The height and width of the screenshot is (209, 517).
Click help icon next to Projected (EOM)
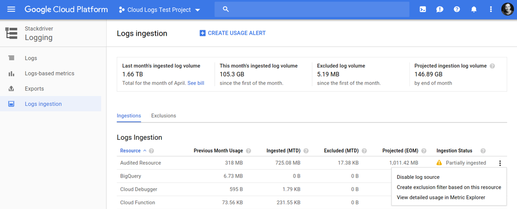pos(424,151)
